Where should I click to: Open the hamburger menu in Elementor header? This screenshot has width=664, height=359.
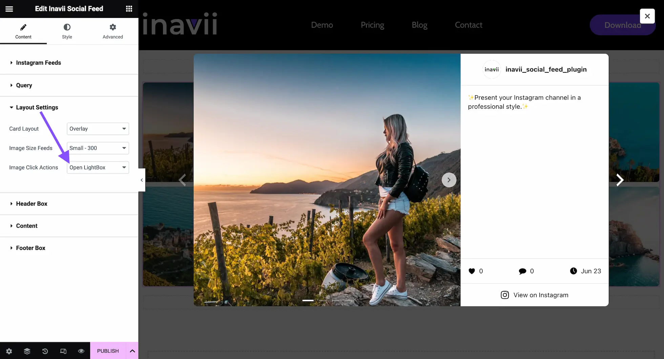click(x=9, y=9)
